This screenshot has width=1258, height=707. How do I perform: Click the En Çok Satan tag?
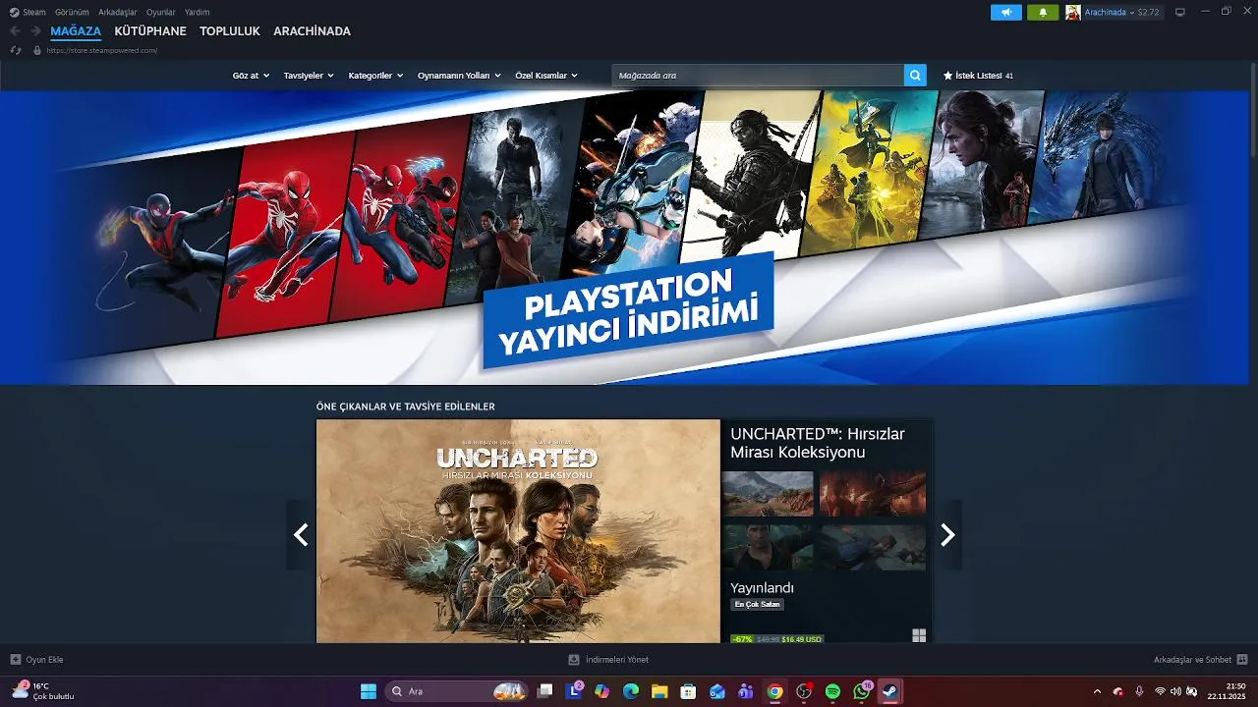pyautogui.click(x=757, y=605)
